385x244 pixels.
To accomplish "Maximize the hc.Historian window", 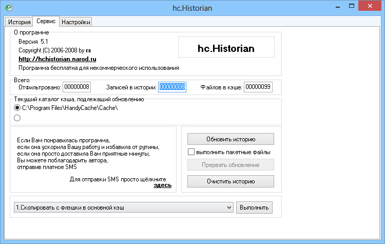I will coord(352,6).
